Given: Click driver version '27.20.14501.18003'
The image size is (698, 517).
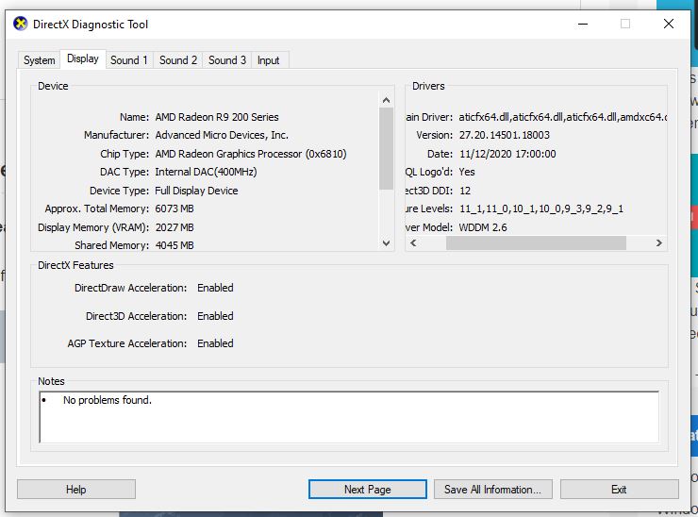Looking at the screenshot, I should (505, 135).
